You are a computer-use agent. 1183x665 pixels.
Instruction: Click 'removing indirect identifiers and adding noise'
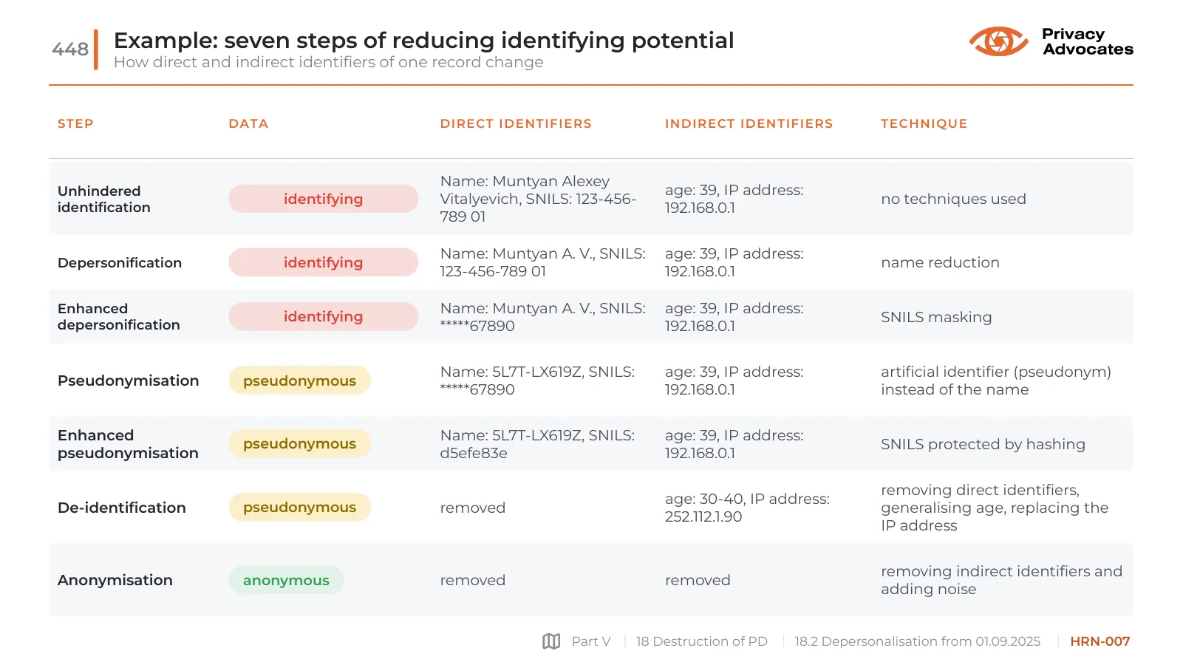click(1001, 580)
